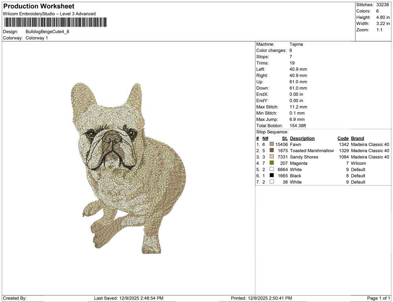Click the last White thread chip

pos(272,182)
